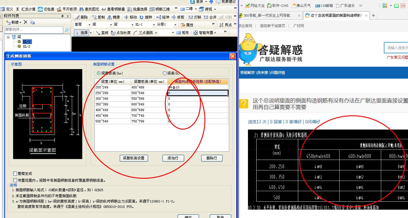Click the search magnifier in component list
This screenshot has height=218, width=408.
coord(67,30)
